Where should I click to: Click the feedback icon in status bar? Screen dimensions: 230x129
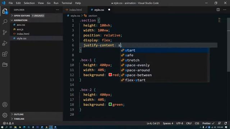tap(219, 123)
